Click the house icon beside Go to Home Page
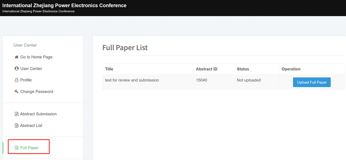This screenshot has width=346, height=160. (x=16, y=57)
